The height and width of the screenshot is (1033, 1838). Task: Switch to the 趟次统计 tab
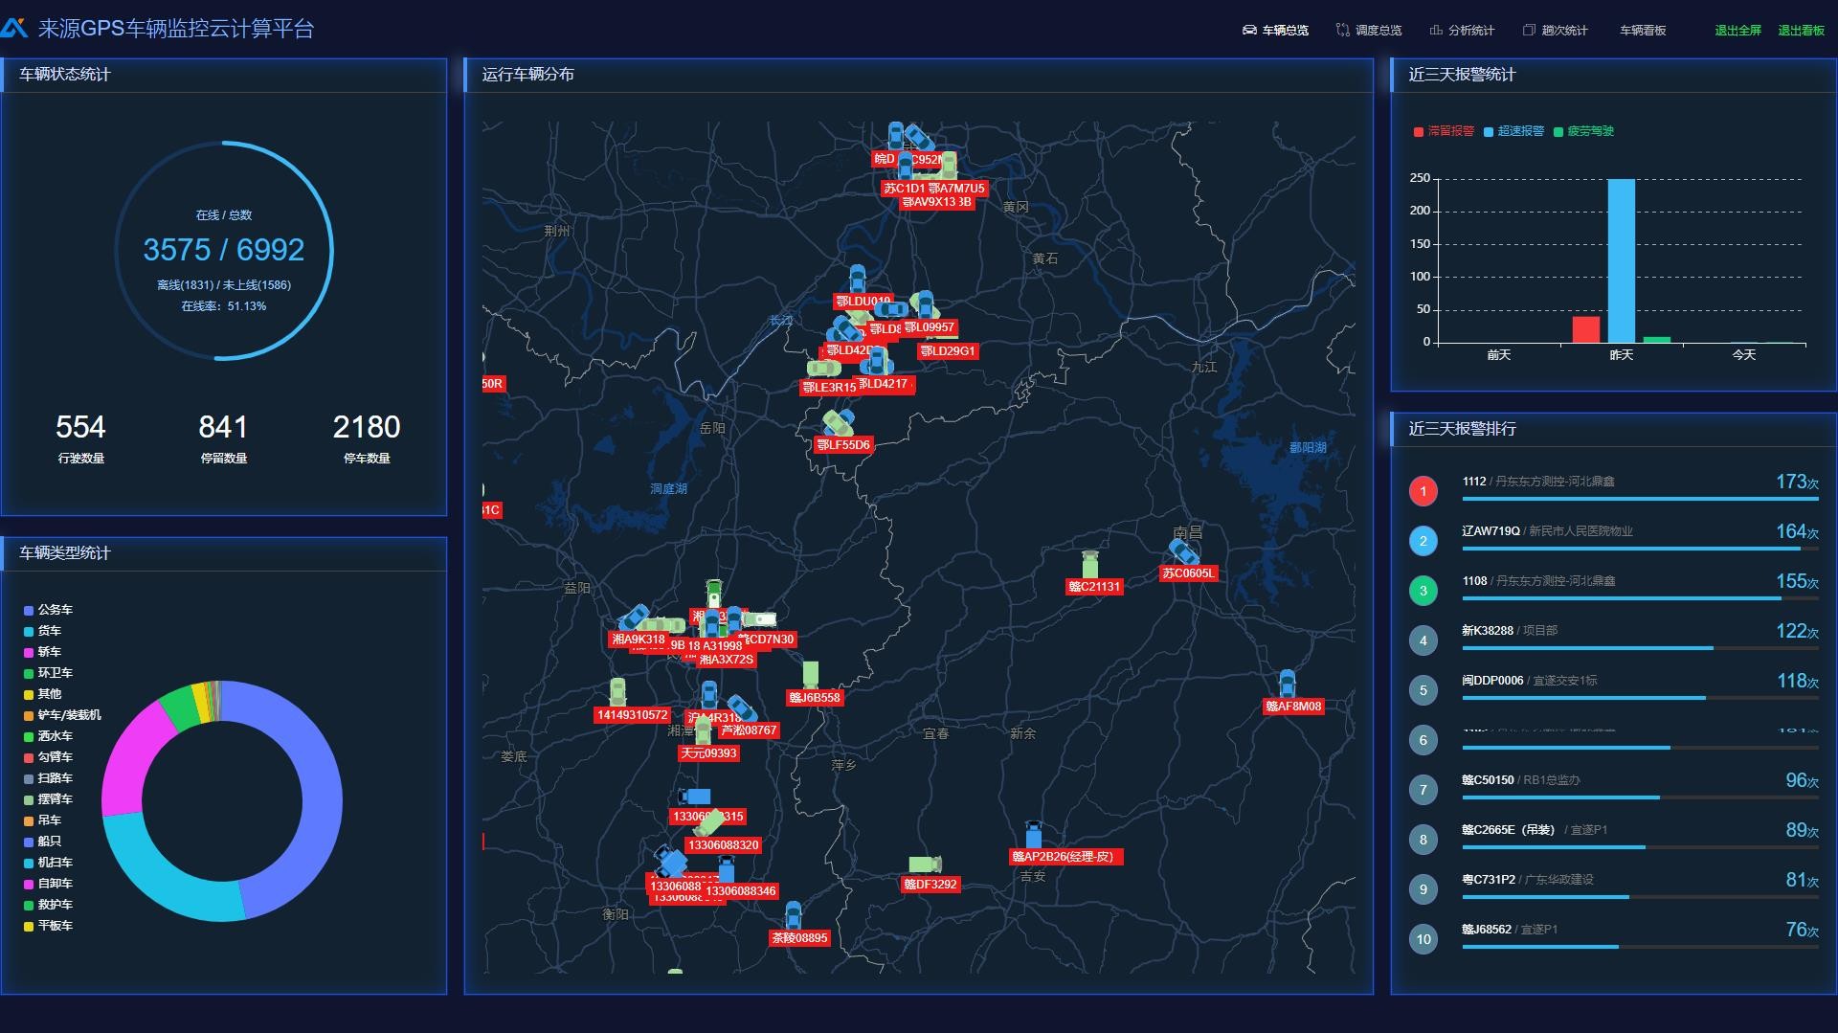[x=1564, y=31]
